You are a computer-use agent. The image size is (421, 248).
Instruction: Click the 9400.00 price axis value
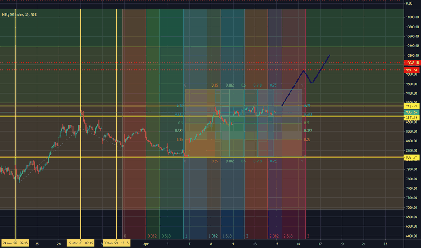tap(412, 93)
